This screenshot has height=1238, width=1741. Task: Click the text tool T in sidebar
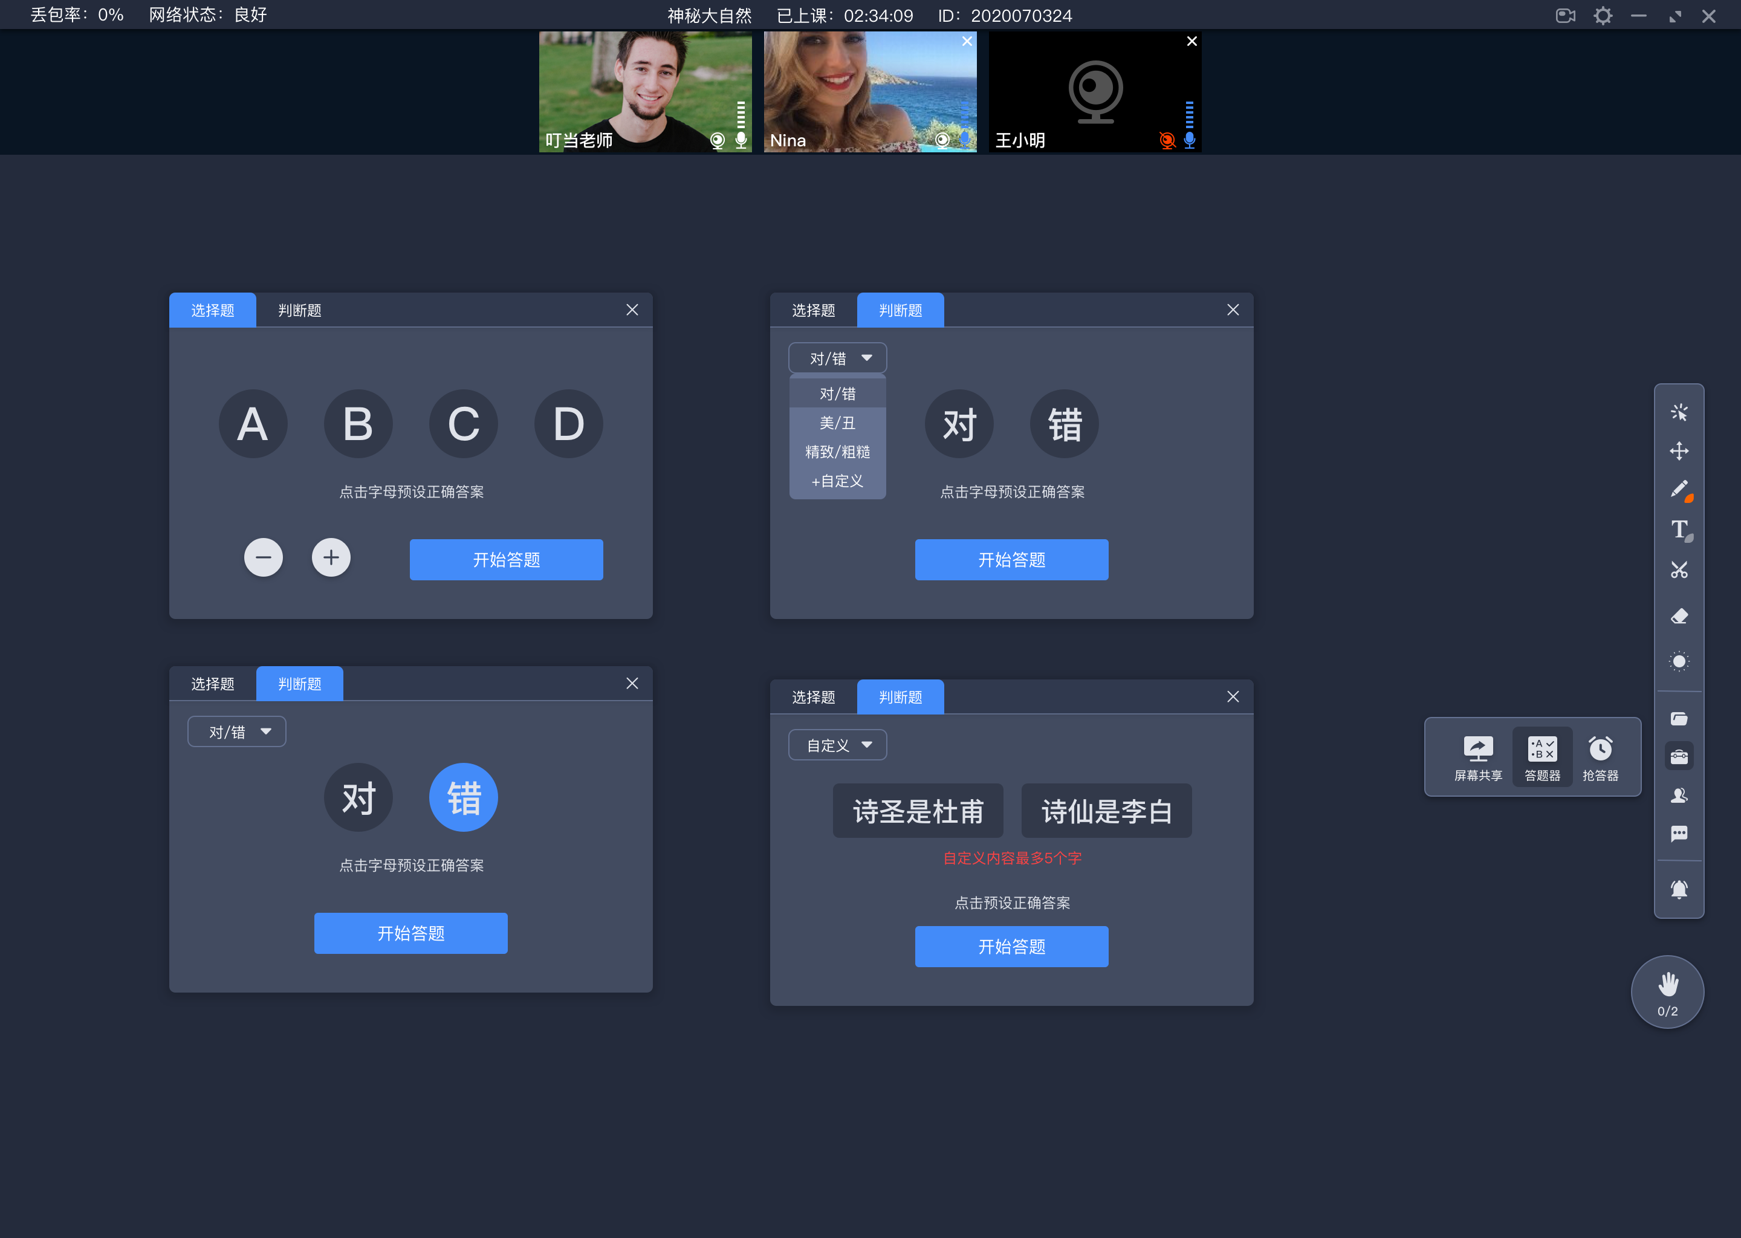[x=1679, y=528]
